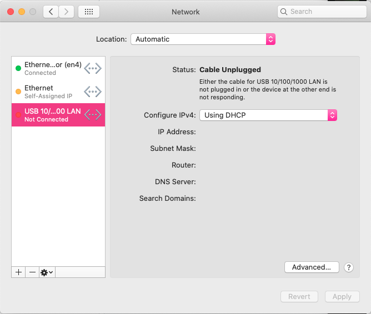The height and width of the screenshot is (314, 371).
Task: Click the Location label
Action: (111, 39)
